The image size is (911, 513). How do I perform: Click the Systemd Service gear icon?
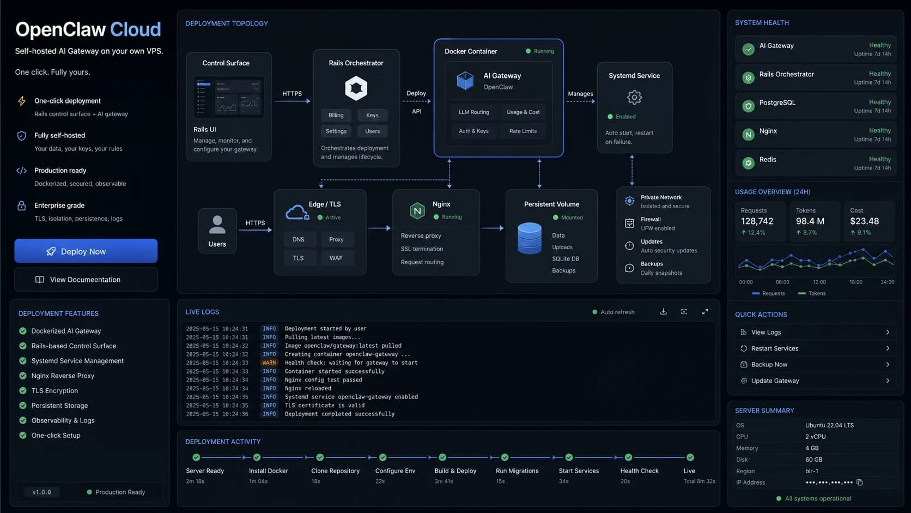(634, 98)
